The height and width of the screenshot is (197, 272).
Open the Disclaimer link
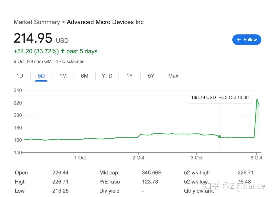(73, 61)
